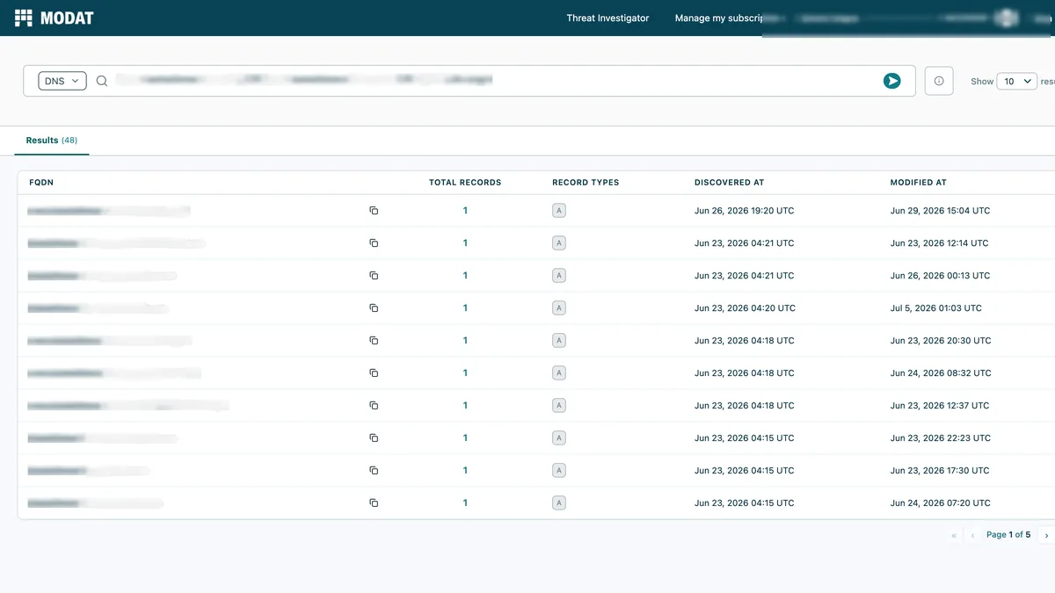Open total records 1 in row modified Jun 29 15:04
This screenshot has height=593, width=1055.
tap(465, 211)
